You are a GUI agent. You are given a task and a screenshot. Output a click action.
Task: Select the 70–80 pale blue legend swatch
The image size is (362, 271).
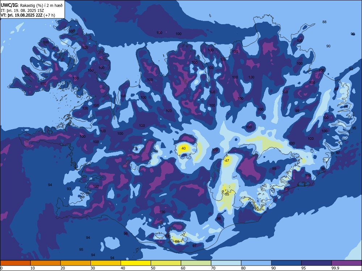pyautogui.click(x=226, y=263)
